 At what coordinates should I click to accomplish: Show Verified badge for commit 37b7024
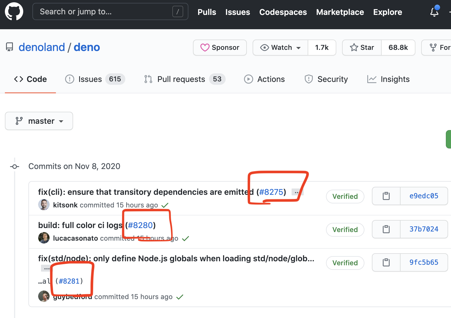point(345,230)
